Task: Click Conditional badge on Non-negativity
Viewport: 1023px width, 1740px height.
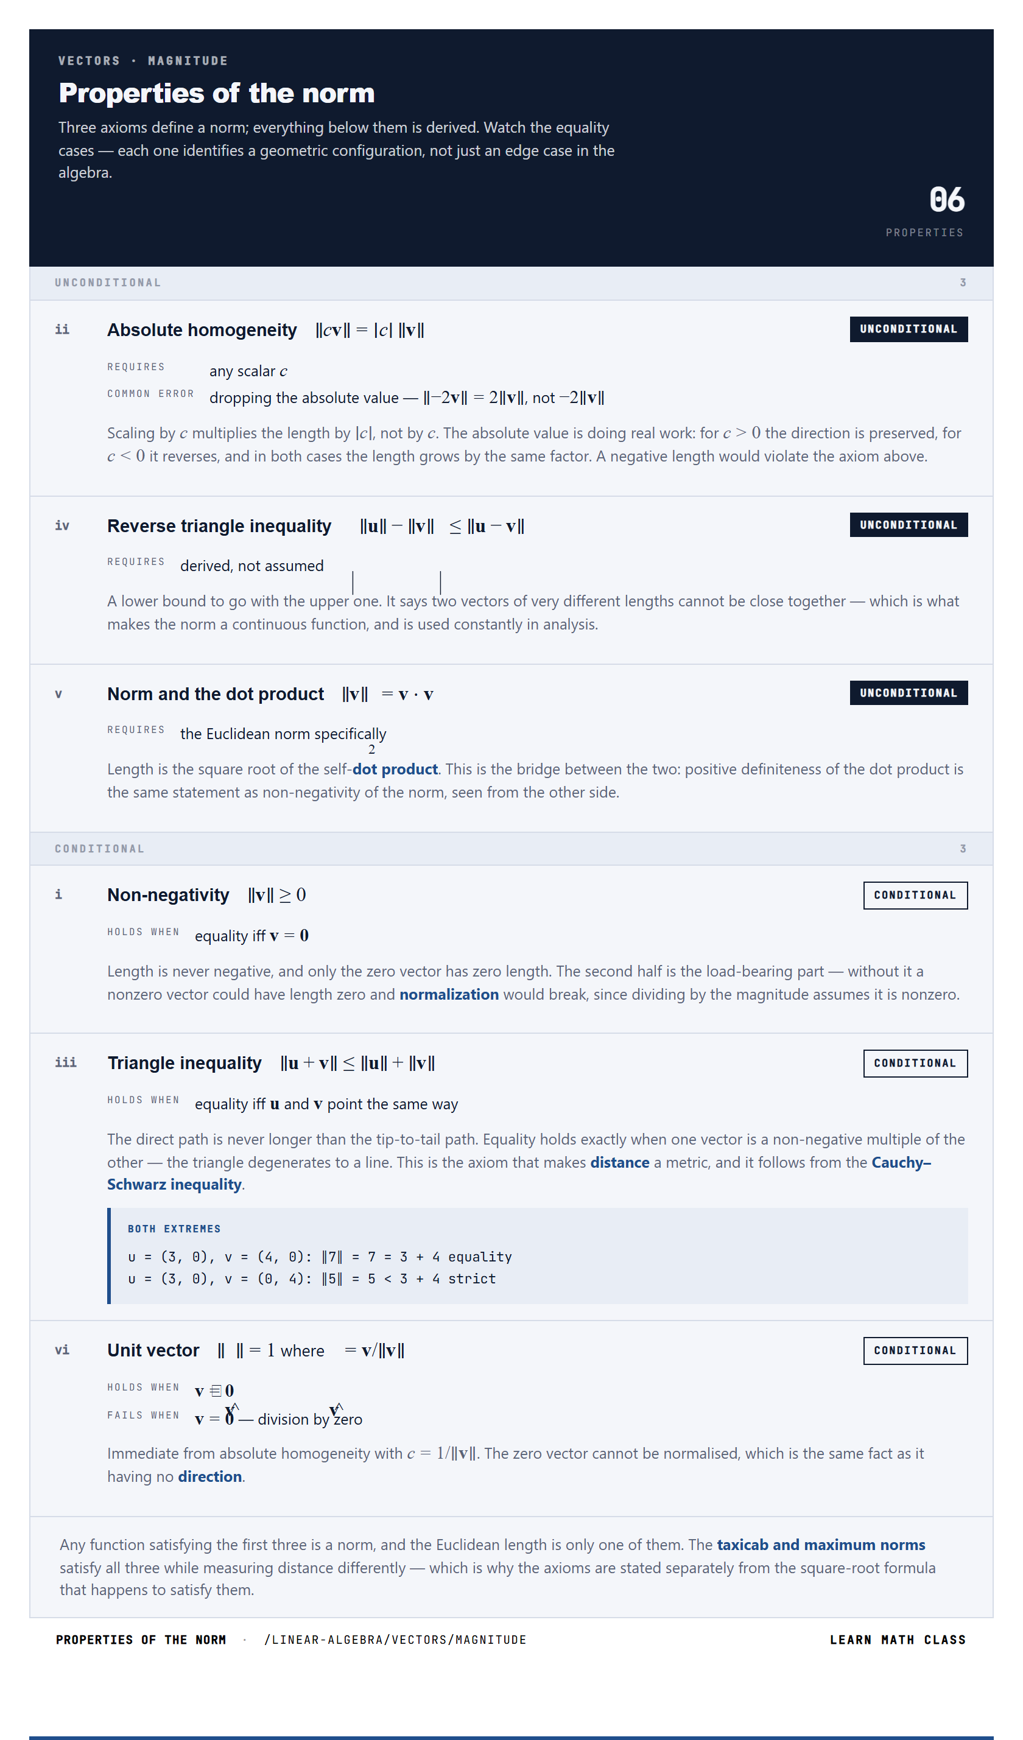Action: (x=915, y=895)
